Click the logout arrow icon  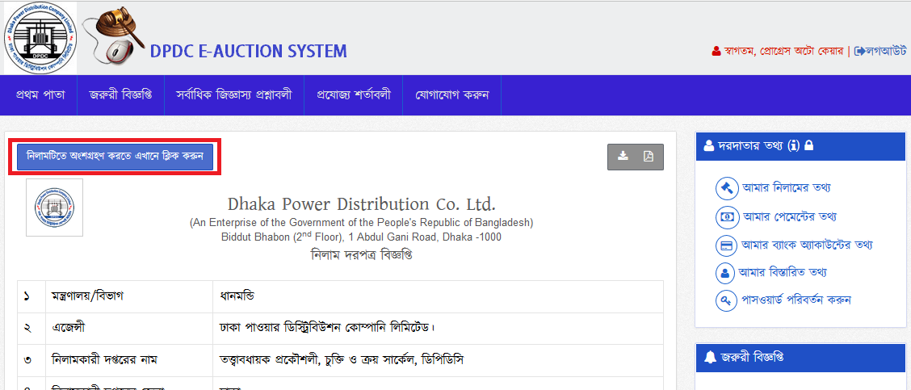click(860, 52)
